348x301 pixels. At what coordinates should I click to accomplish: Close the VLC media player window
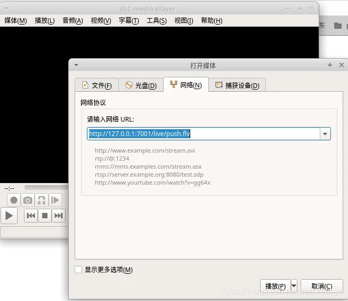pyautogui.click(x=311, y=9)
